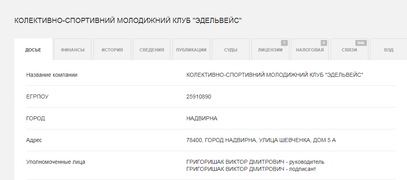Screen dimensions: 407x180
Task: Open the НАЛОГОВАЯ tab
Action: [310, 50]
